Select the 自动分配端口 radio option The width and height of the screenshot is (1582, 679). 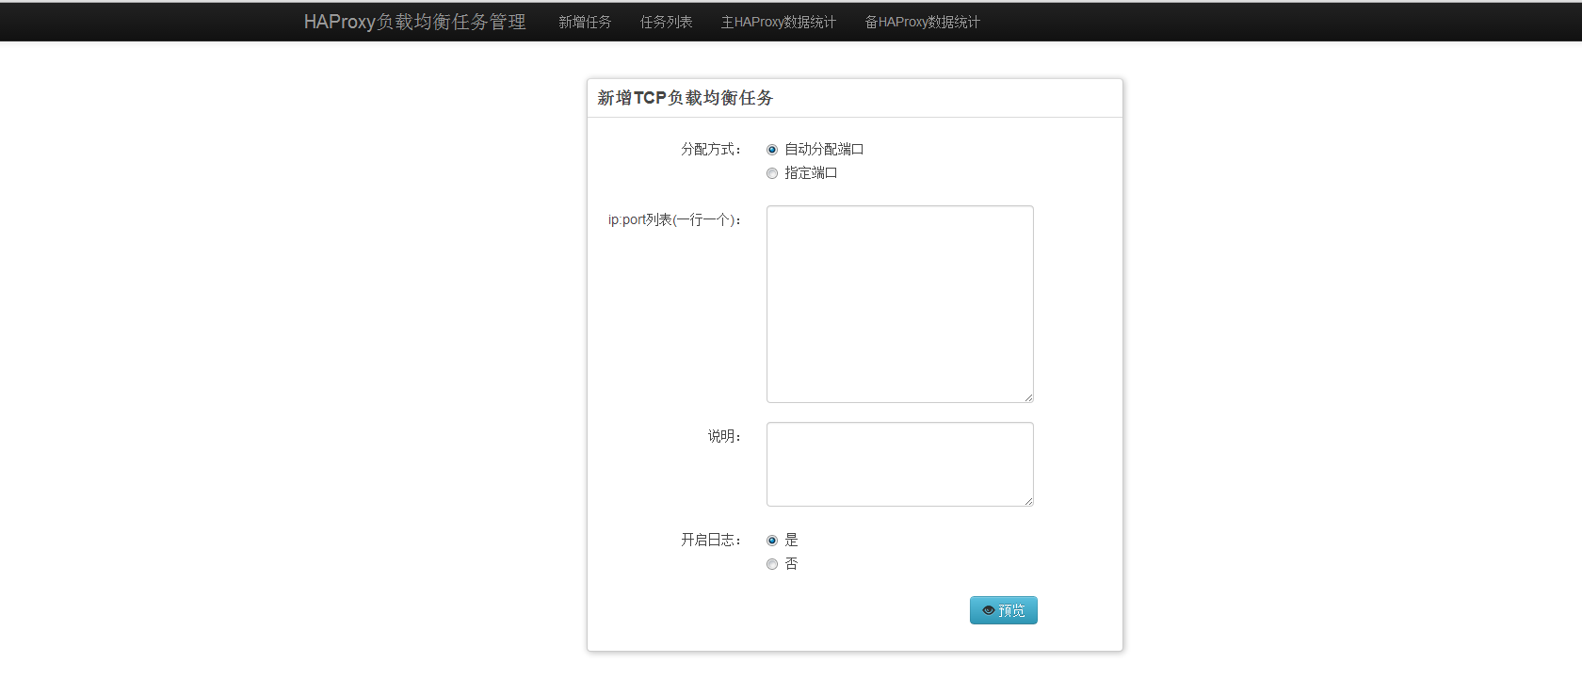click(x=772, y=150)
